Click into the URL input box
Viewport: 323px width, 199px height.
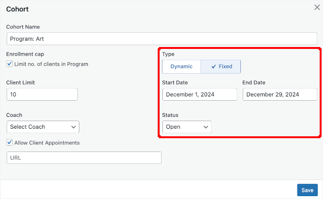coord(84,158)
